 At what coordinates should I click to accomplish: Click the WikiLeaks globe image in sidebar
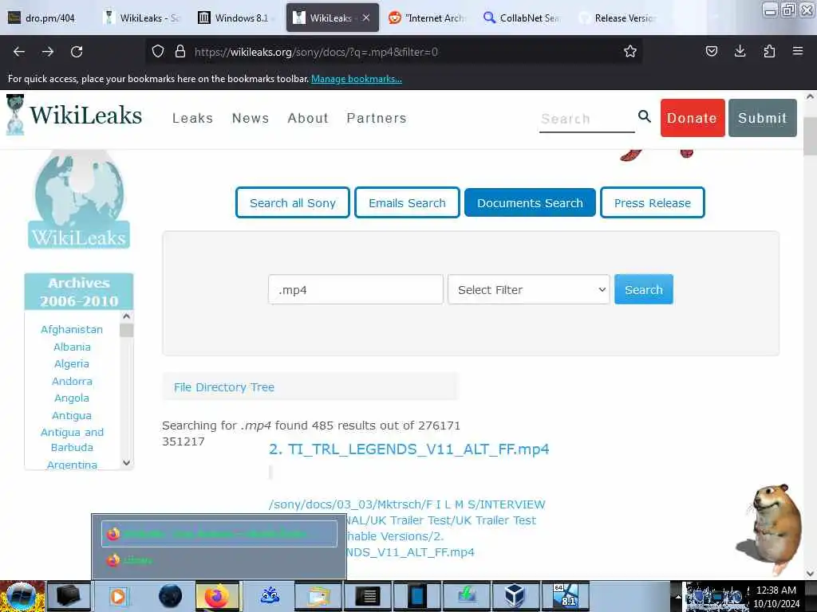(x=79, y=199)
